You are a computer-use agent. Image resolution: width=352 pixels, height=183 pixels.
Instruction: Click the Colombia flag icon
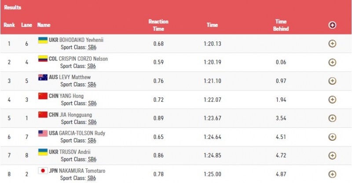click(43, 59)
